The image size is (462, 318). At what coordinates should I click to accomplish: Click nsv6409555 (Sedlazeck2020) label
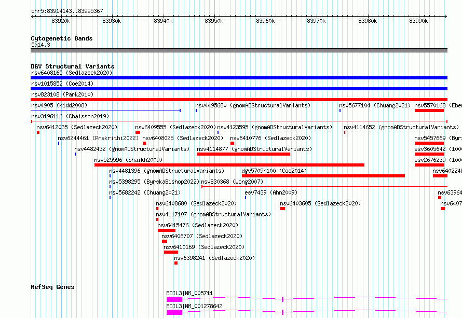[x=175, y=127]
